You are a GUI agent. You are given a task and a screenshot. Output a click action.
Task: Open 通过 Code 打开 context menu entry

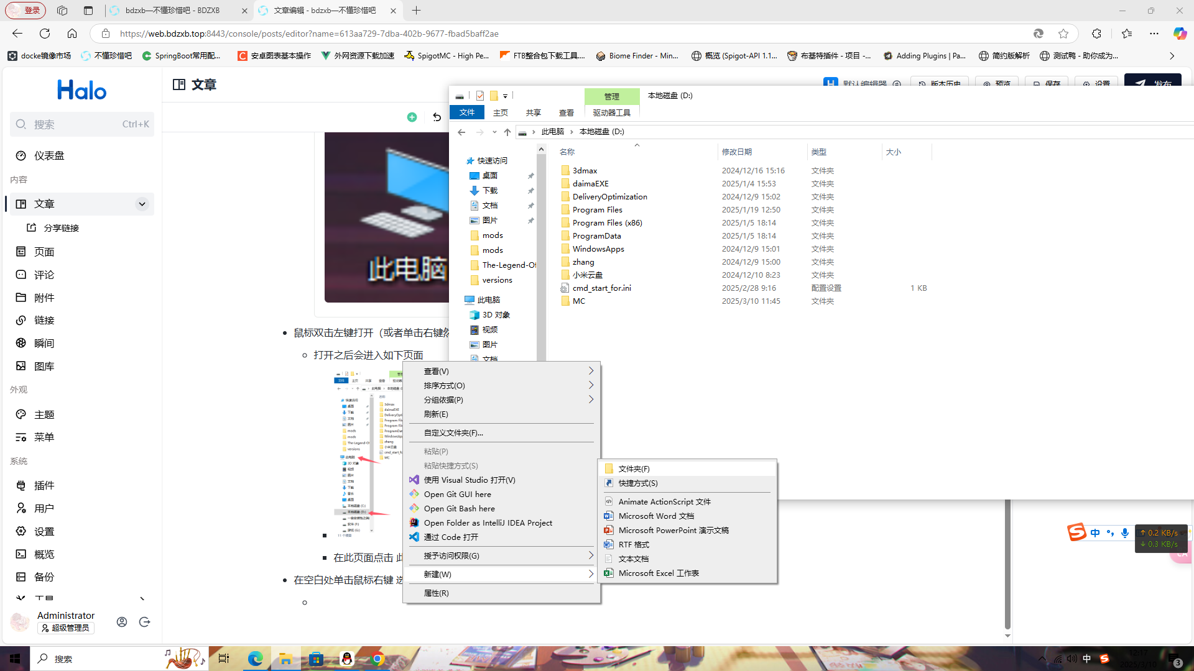pyautogui.click(x=451, y=537)
